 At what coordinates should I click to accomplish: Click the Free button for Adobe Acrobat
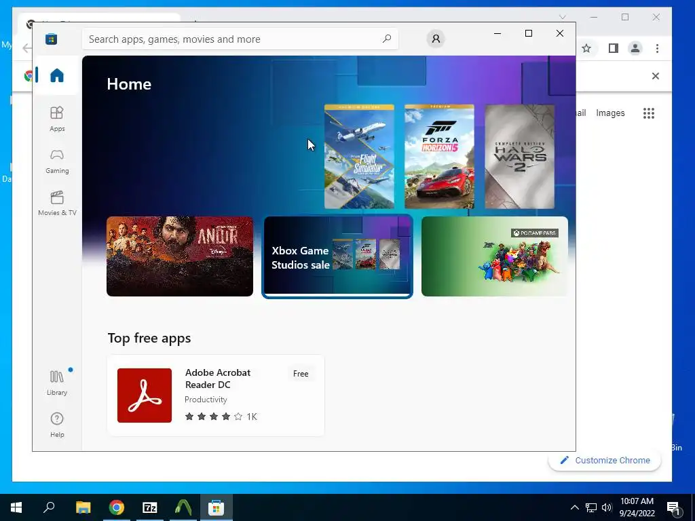point(301,374)
